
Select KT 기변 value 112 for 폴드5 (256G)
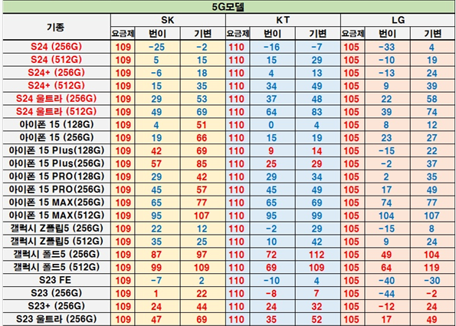pos(317,255)
